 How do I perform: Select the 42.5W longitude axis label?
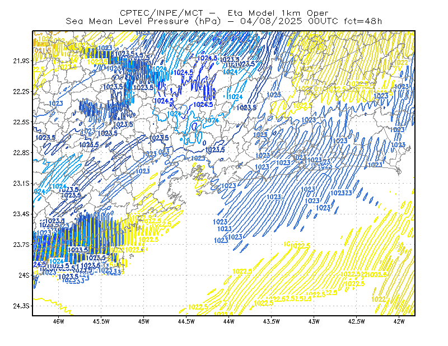point(357,321)
